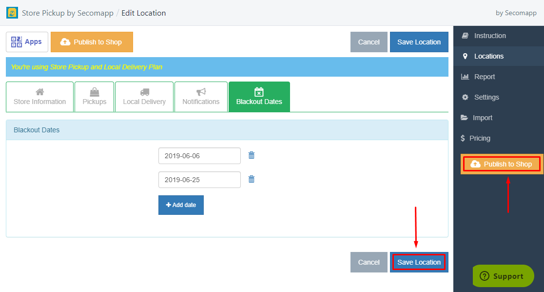Image resolution: width=544 pixels, height=292 pixels.
Task: Switch to the Local Delivery tab
Action: coord(144,97)
